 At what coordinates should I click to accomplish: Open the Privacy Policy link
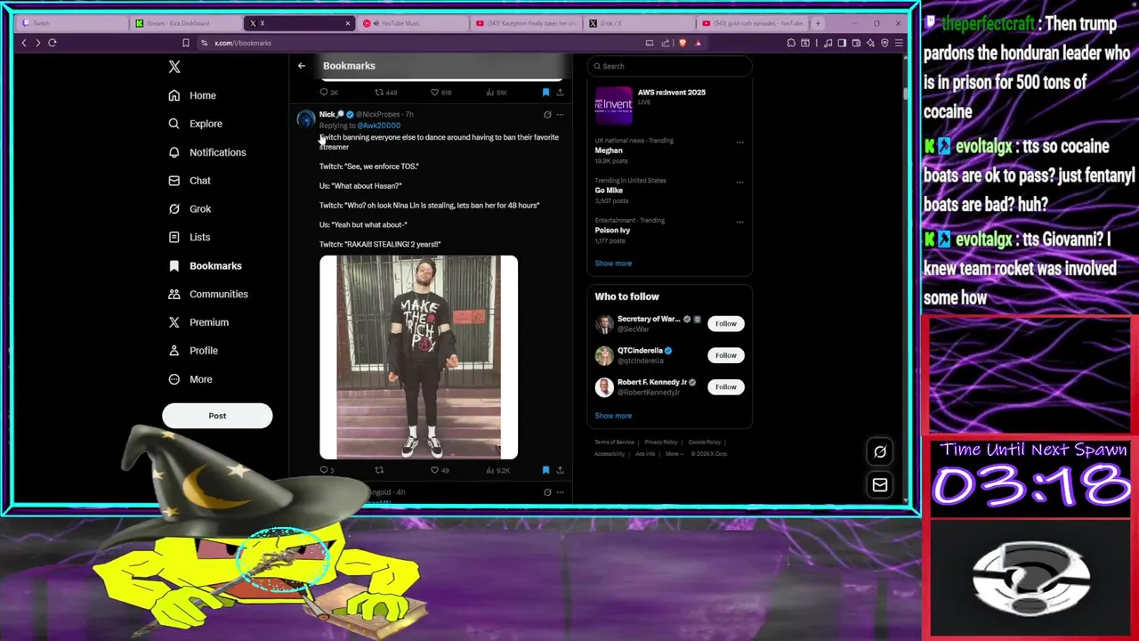tap(661, 442)
